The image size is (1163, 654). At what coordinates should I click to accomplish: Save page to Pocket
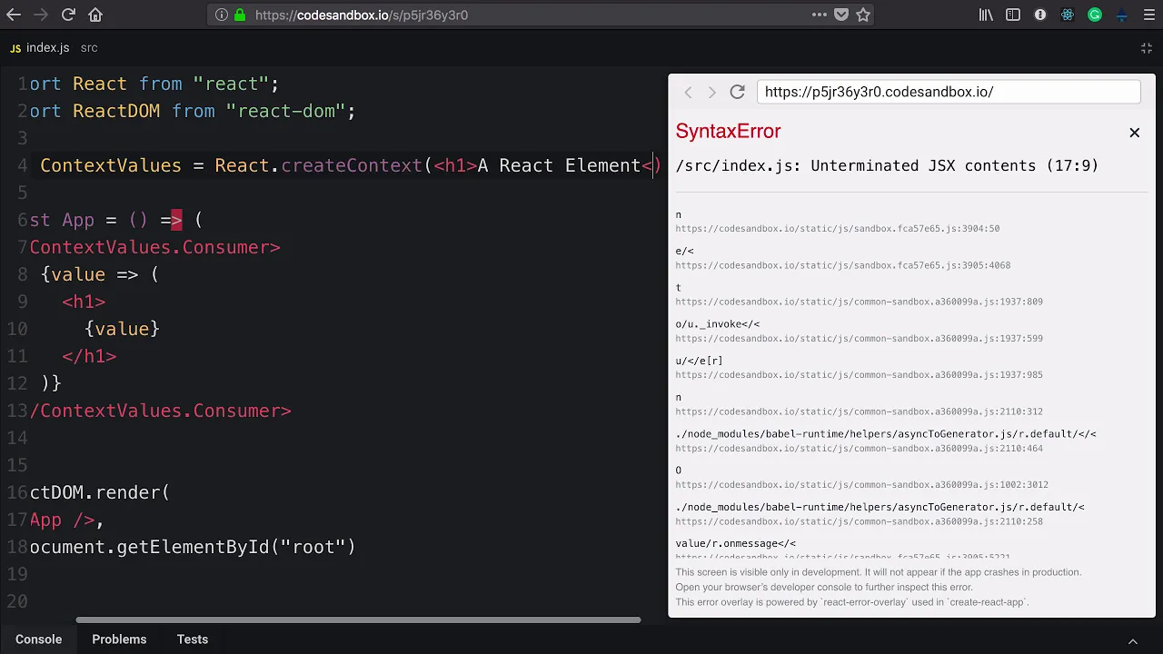tap(841, 15)
